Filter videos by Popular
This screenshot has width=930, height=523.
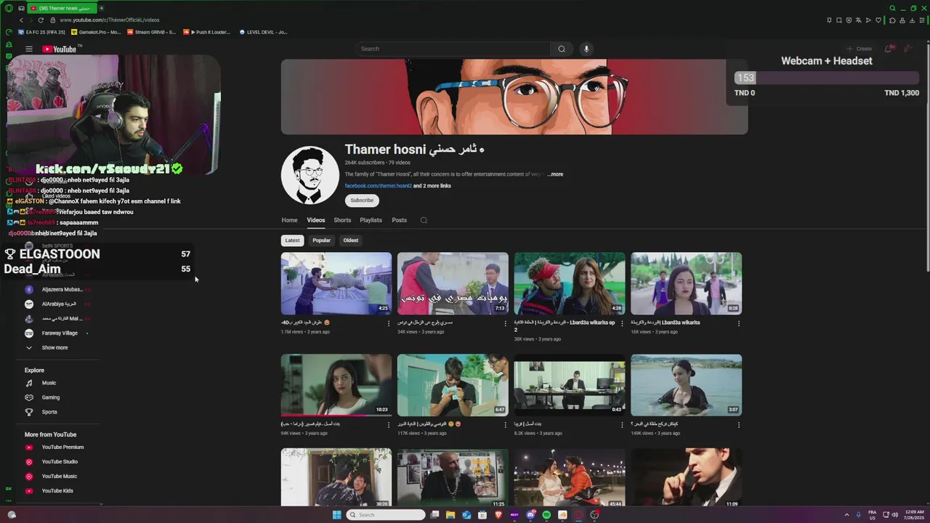tap(321, 240)
